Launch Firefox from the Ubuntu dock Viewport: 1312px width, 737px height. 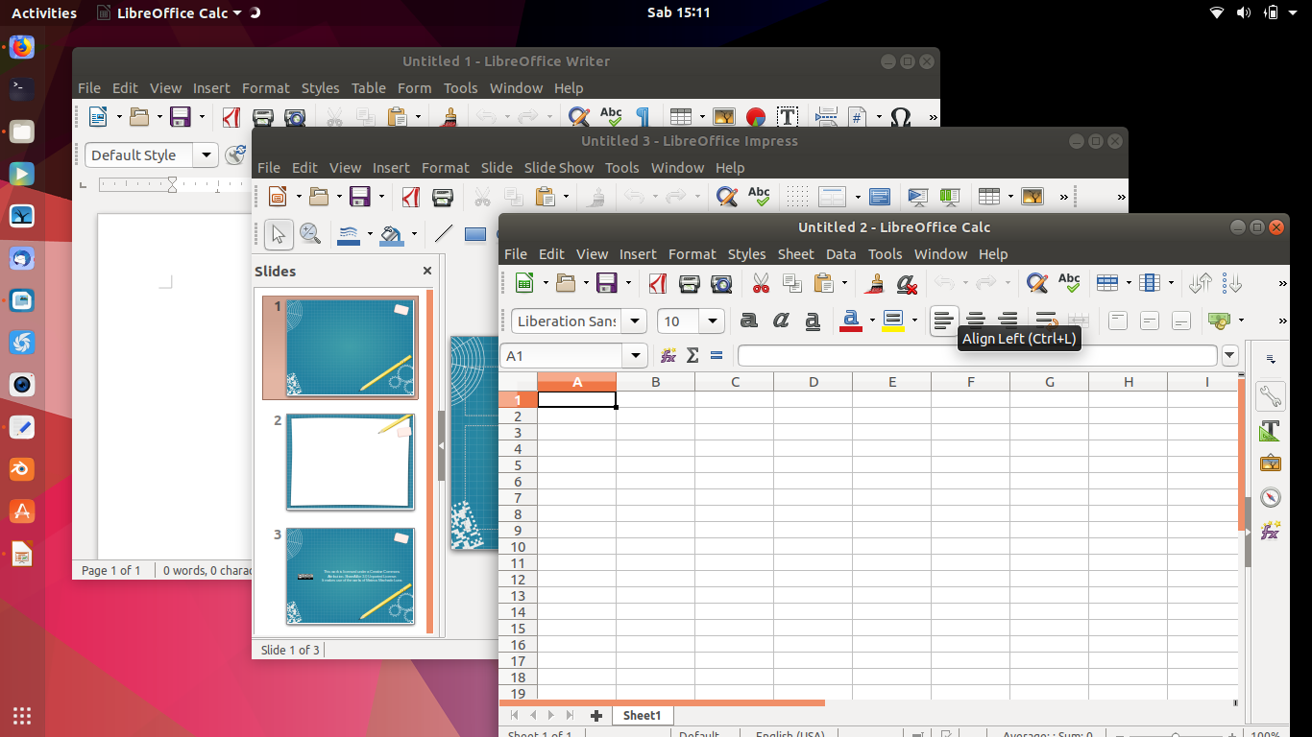pyautogui.click(x=21, y=47)
